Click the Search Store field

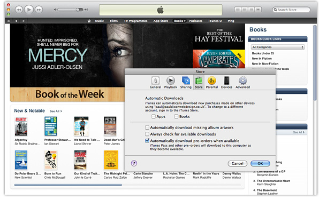coord(291,10)
